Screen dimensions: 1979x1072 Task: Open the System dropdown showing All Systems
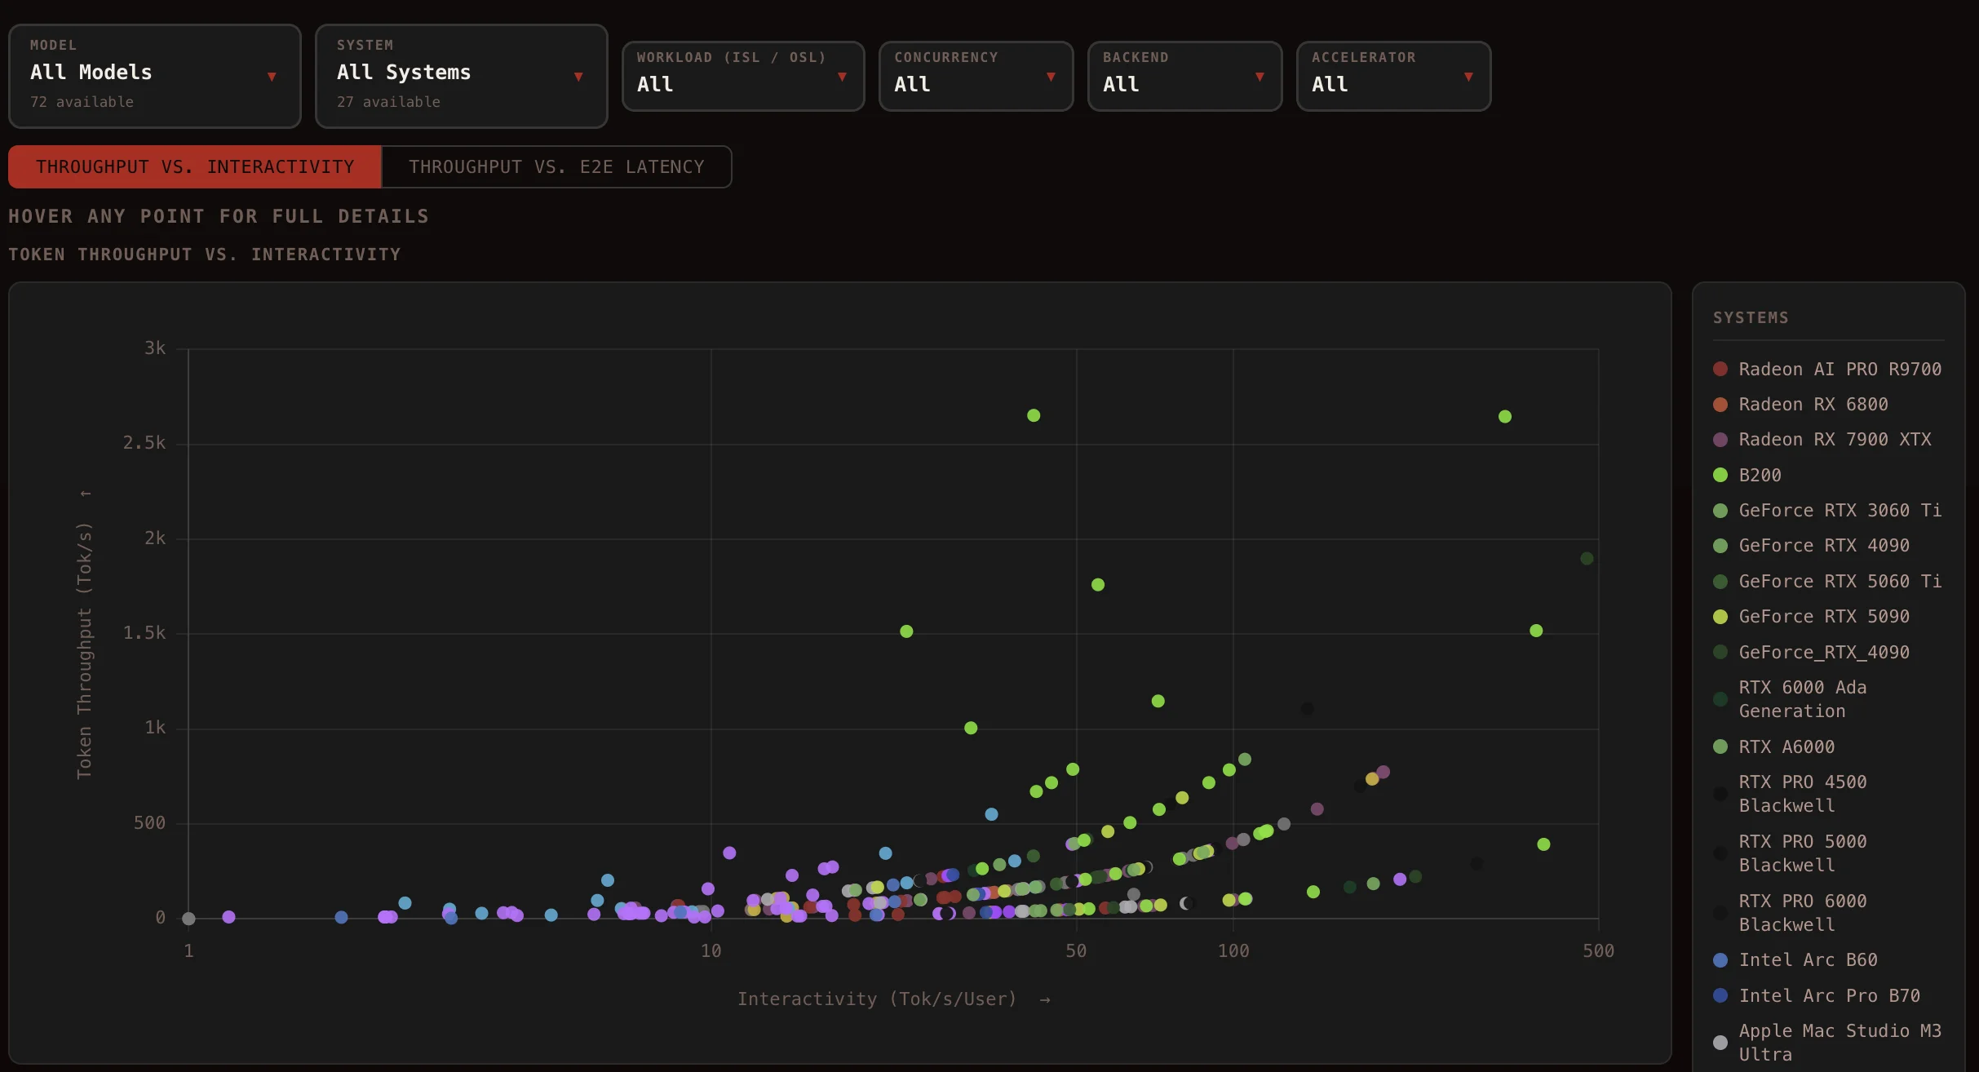pos(462,76)
